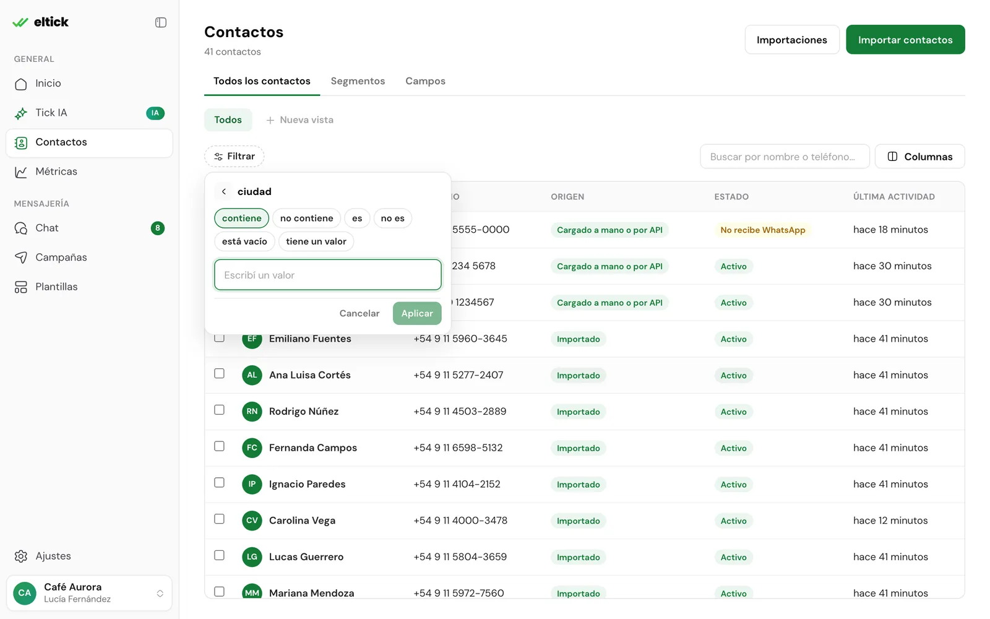
Task: Collapse sidebar with the panel icon
Action: (x=161, y=22)
